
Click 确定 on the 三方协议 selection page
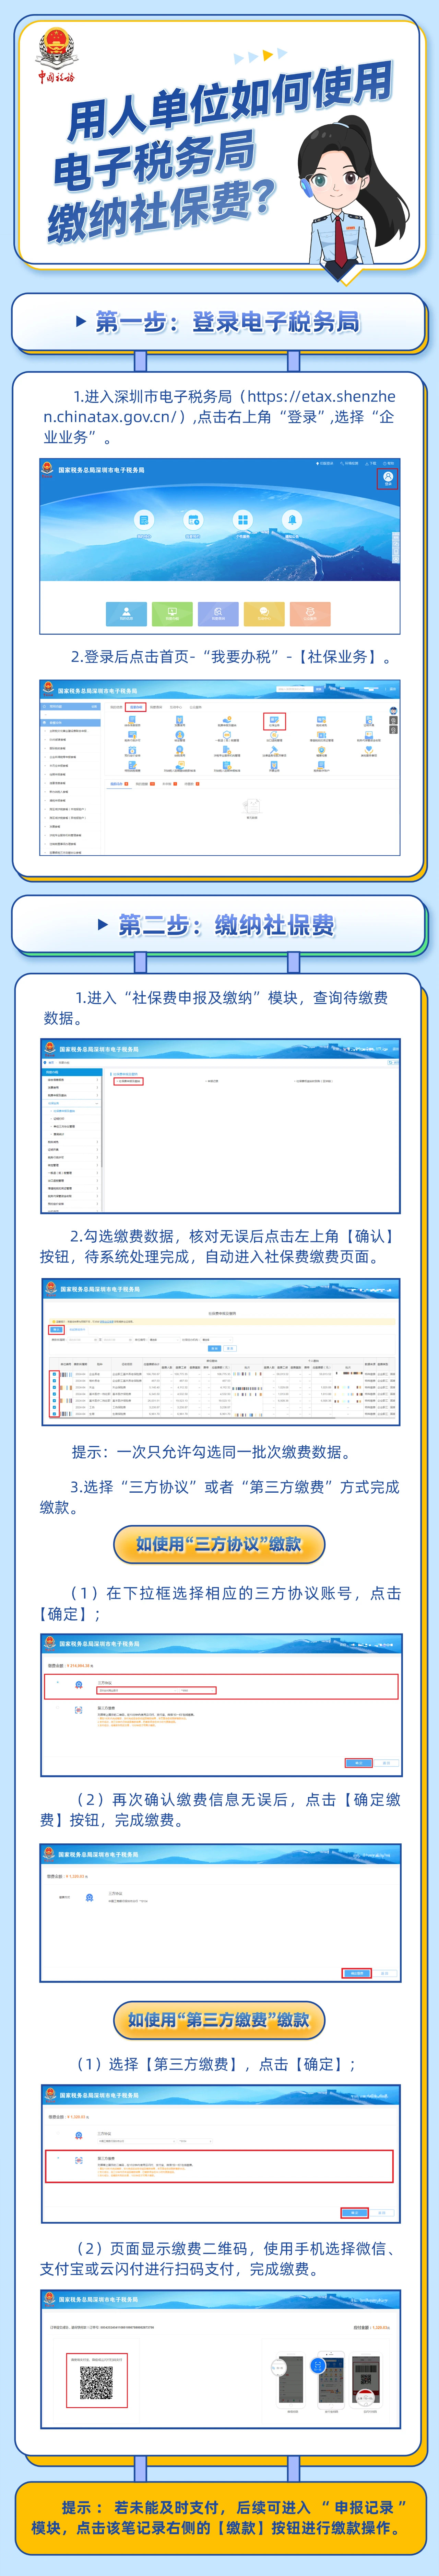tap(358, 1763)
